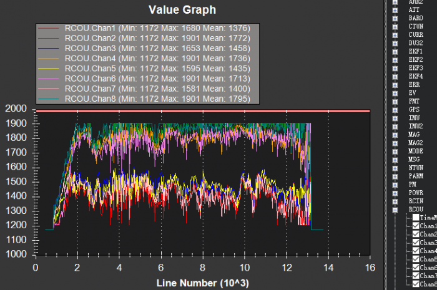This screenshot has width=437, height=290.
Task: Click the yellow RCOU.Chan5 legend line
Action: 50,68
